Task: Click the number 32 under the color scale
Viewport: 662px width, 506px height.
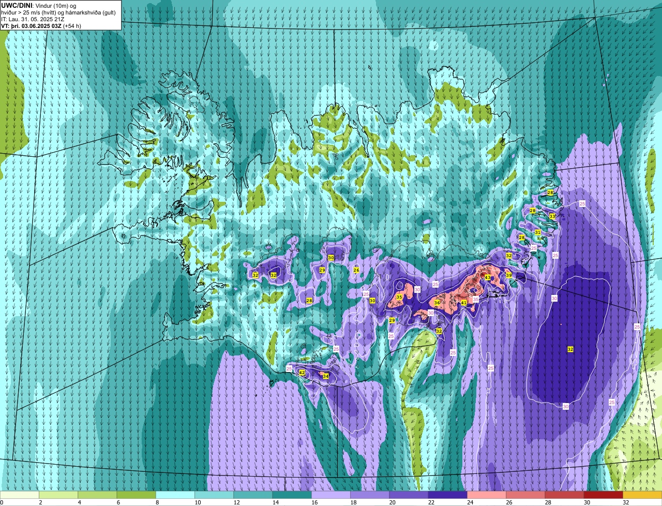Action: click(x=626, y=502)
